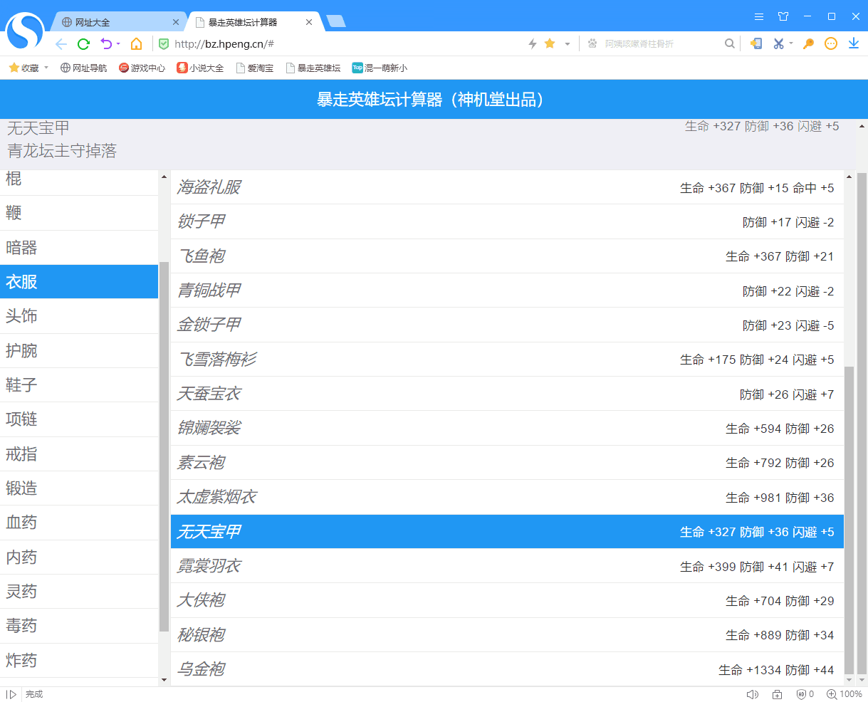868x702 pixels.
Task: Click the green security shield icon
Action: point(164,44)
